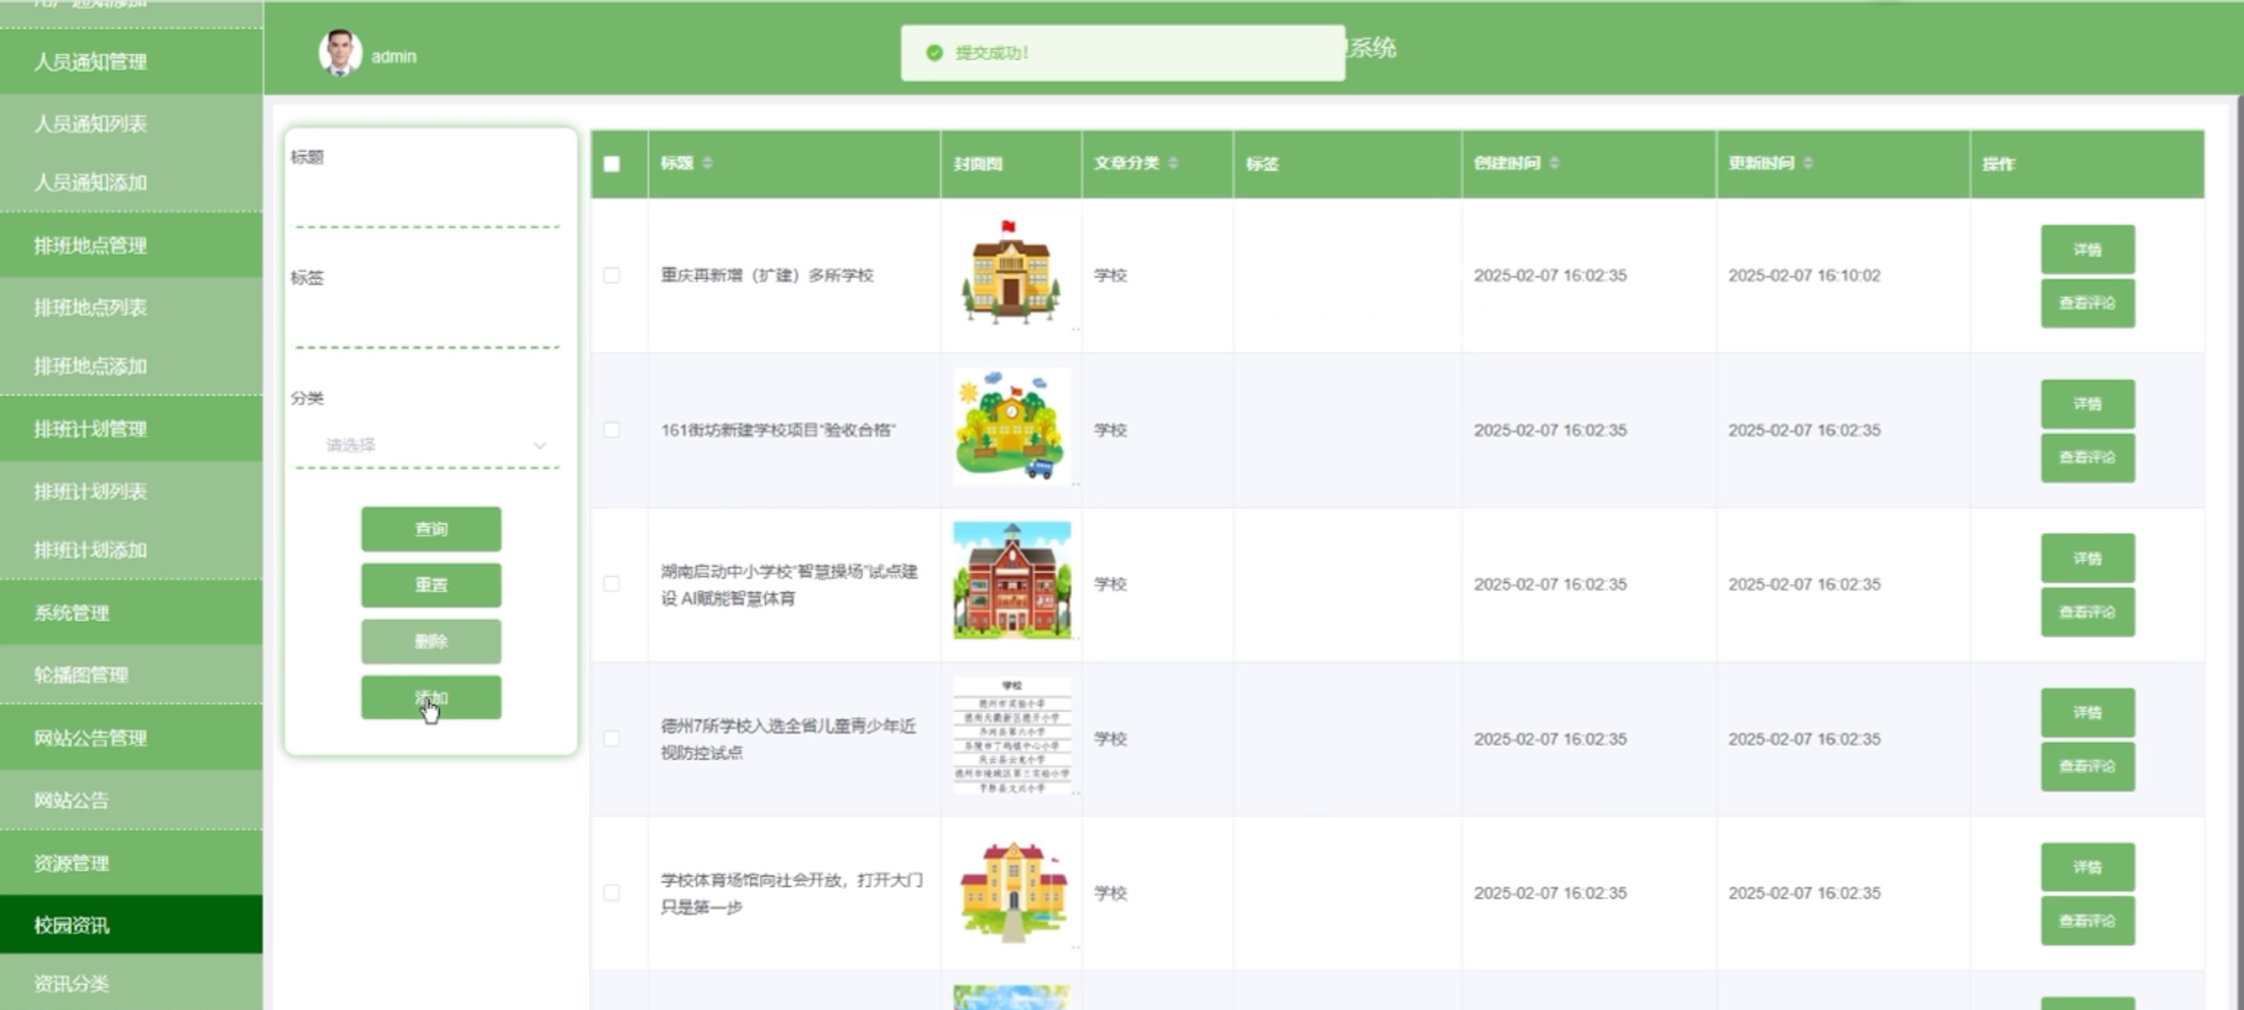The width and height of the screenshot is (2244, 1010).
Task: Check the row for 重庆再新增多所学校
Action: pos(612,275)
